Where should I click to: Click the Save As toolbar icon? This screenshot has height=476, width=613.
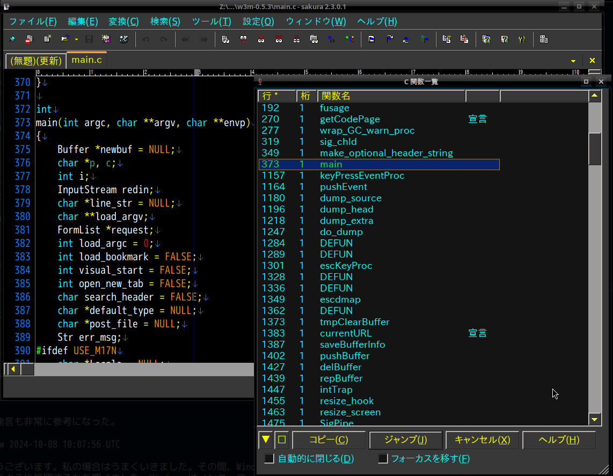coord(106,39)
